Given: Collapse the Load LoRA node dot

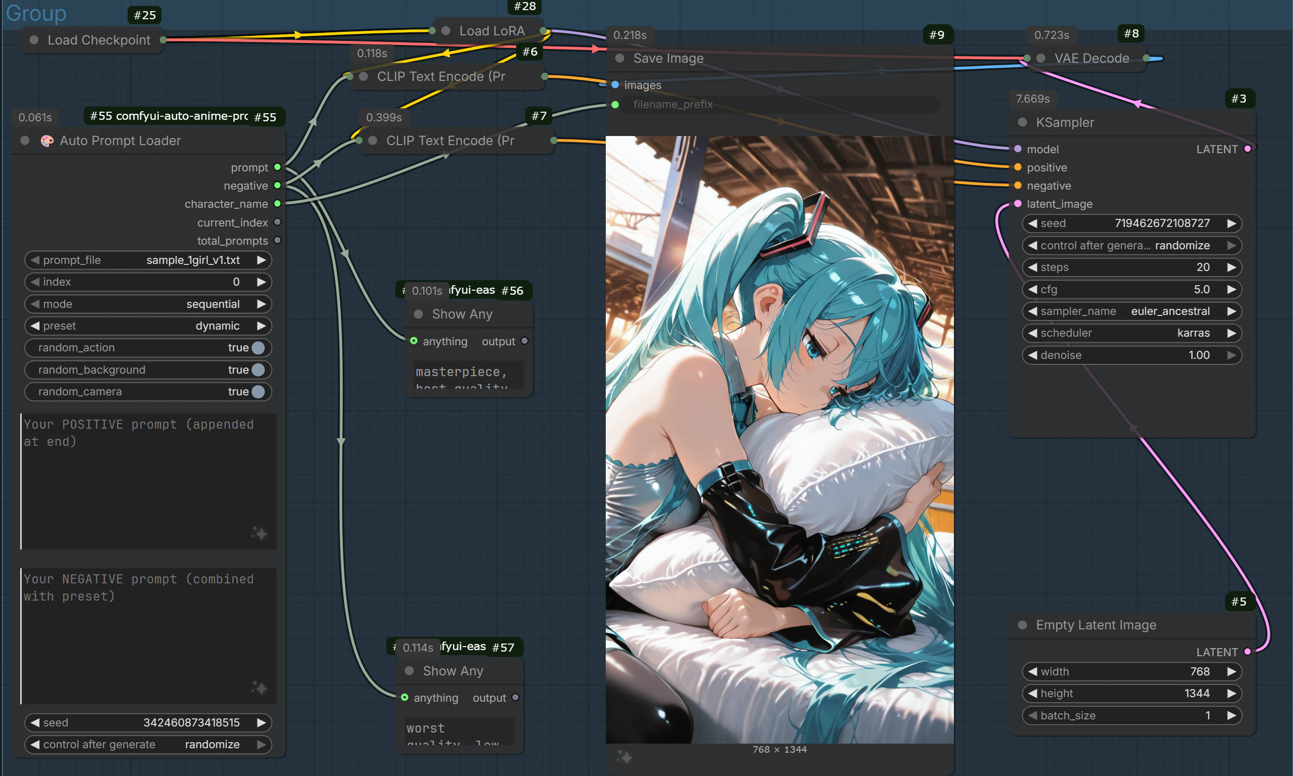Looking at the screenshot, I should coord(445,31).
